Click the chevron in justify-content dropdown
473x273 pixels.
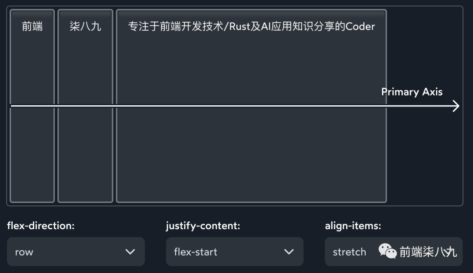coord(289,252)
